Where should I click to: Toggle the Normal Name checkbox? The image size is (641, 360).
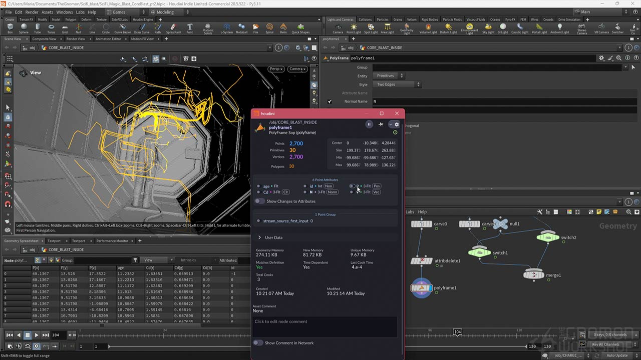click(x=330, y=101)
